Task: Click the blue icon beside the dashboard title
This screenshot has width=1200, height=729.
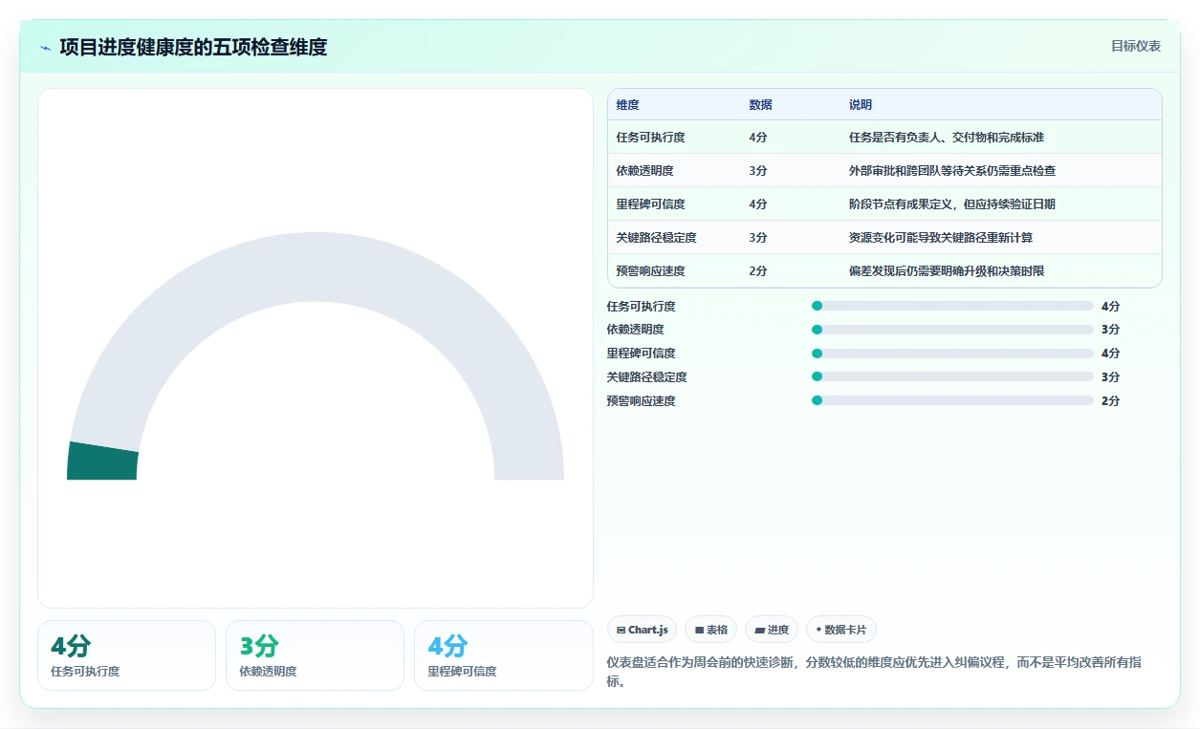Action: tap(45, 48)
